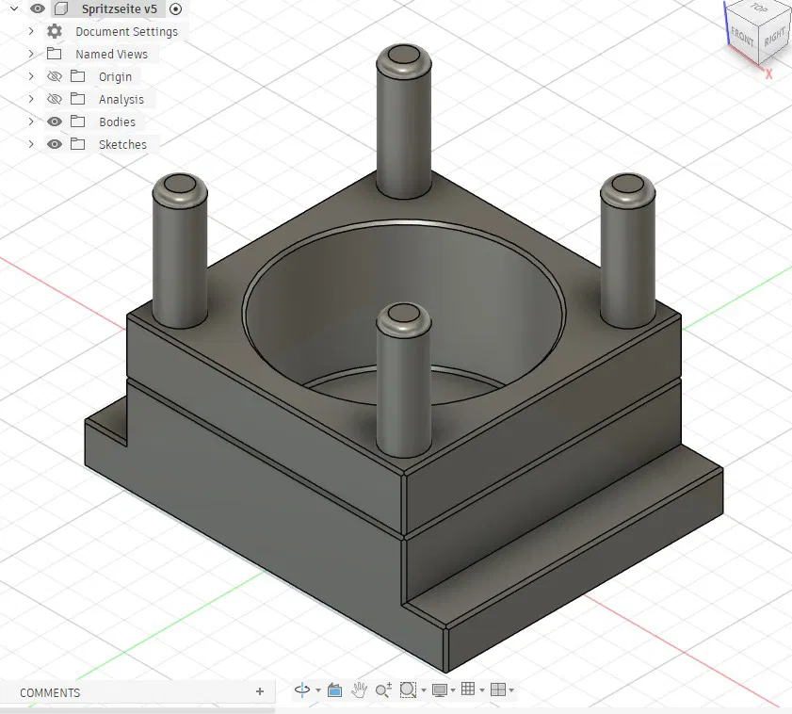Click the Named Views folder icon
This screenshot has width=792, height=714.
click(x=54, y=54)
